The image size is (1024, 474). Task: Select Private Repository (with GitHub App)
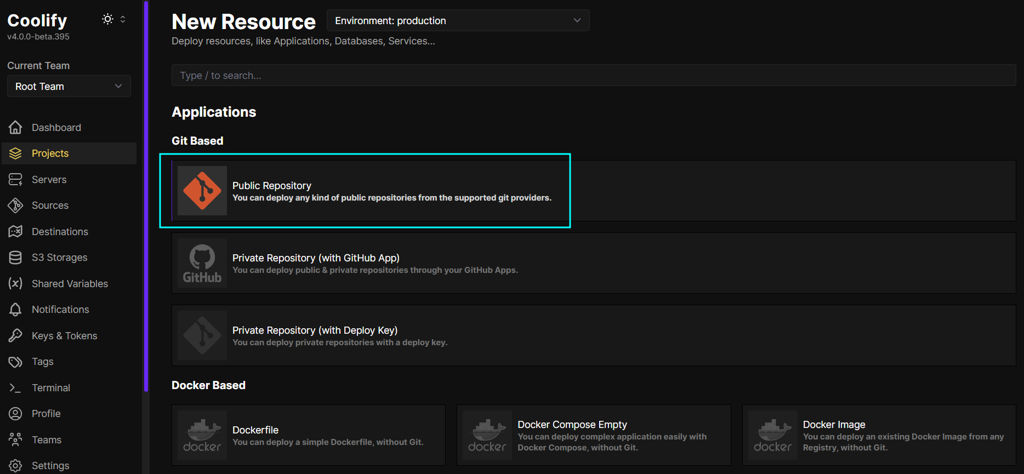click(x=594, y=263)
